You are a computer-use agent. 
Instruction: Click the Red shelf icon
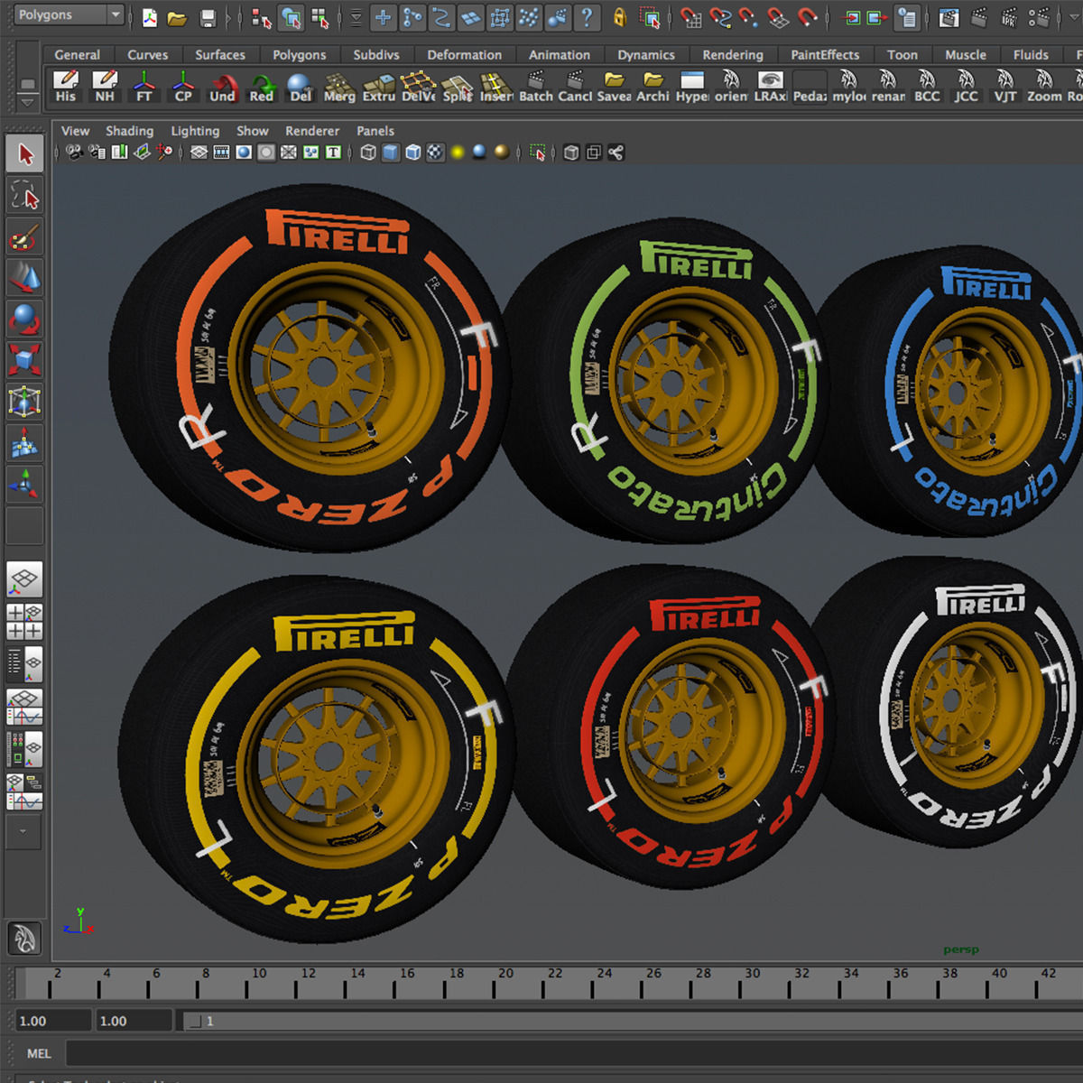click(262, 87)
